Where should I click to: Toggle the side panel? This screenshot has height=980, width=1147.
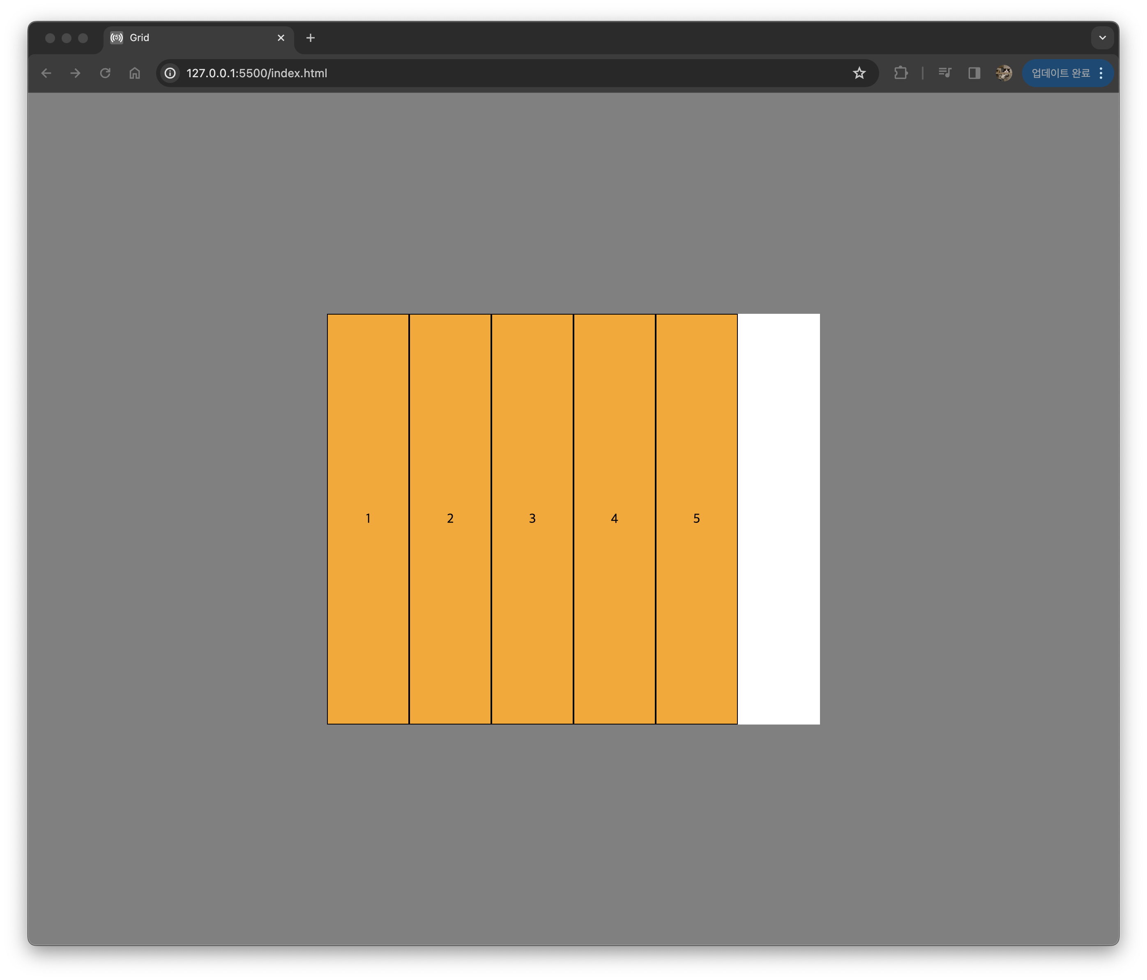click(x=974, y=73)
